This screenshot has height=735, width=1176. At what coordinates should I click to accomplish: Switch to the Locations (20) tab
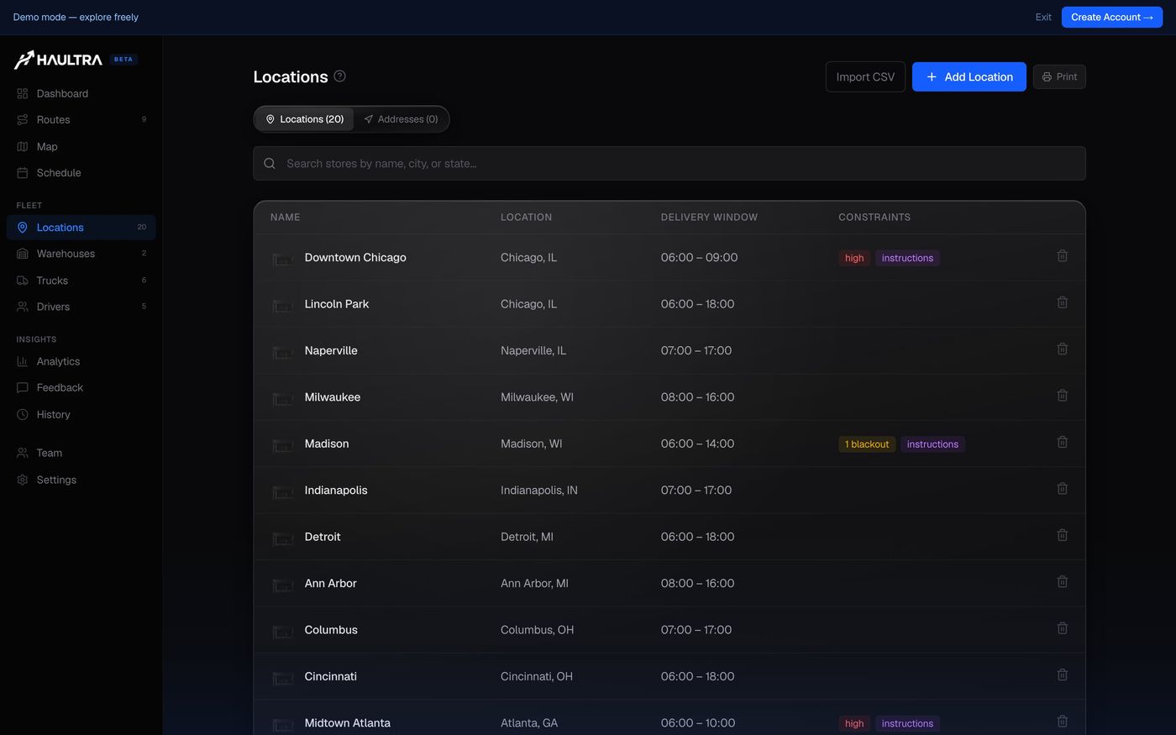[304, 119]
